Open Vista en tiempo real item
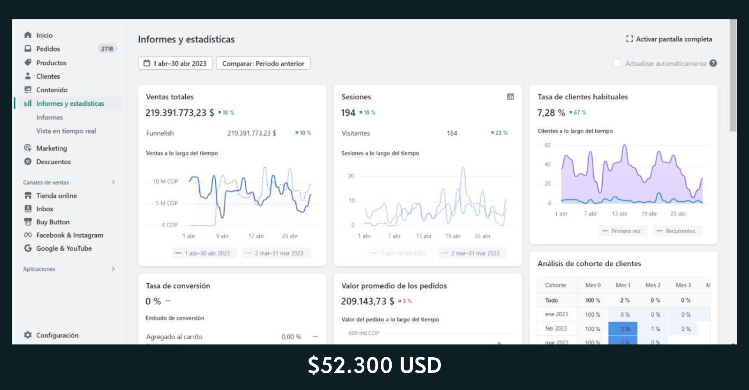Screen dimensions: 749x390 pyautogui.click(x=66, y=131)
